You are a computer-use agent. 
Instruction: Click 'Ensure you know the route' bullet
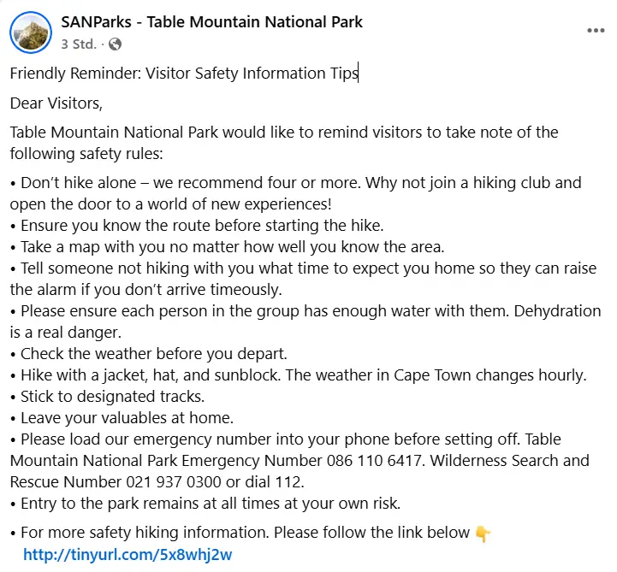pyautogui.click(x=197, y=226)
